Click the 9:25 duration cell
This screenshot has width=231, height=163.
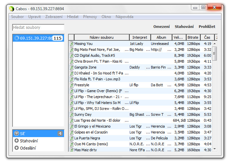(x=207, y=97)
